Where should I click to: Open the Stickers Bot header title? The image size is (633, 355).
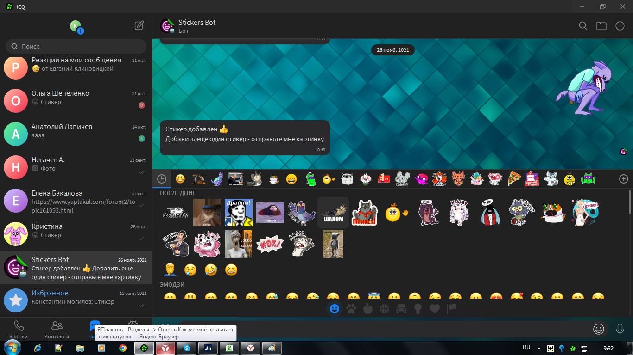197,22
